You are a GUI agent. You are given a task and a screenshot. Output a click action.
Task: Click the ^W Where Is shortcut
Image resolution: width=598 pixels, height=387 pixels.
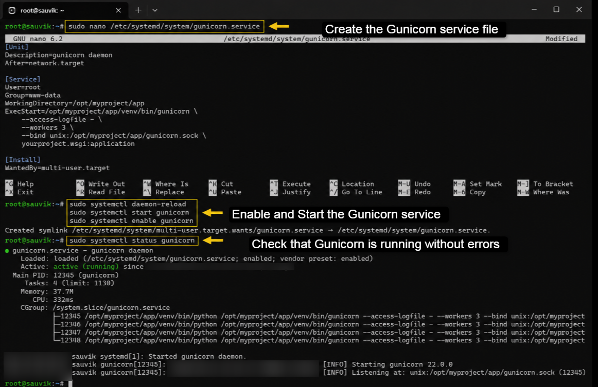tap(166, 184)
